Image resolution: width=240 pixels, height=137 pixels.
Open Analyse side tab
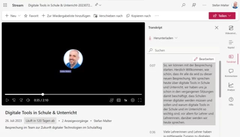click(x=231, y=87)
